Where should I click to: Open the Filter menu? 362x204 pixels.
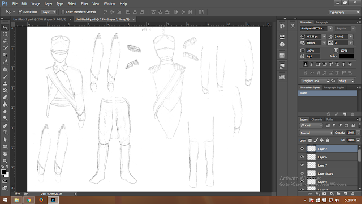[x=84, y=4]
